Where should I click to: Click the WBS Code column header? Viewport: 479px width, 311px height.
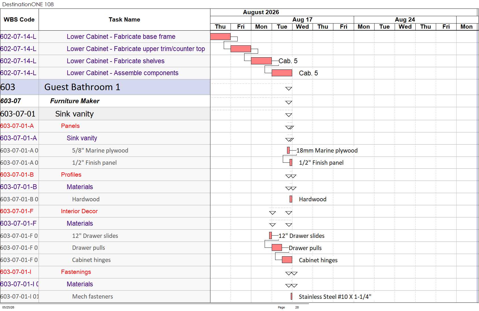coord(19,20)
